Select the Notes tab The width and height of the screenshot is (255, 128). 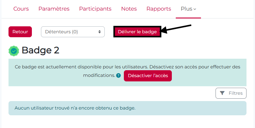click(x=129, y=9)
